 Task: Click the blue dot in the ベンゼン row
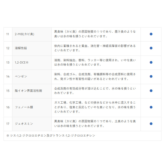point(151,76)
